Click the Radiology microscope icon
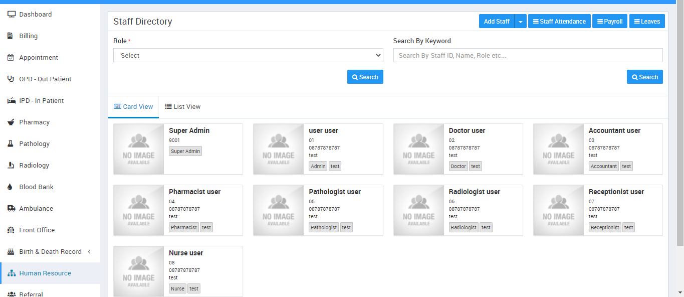Screen dimensions: 684x297 pos(11,166)
